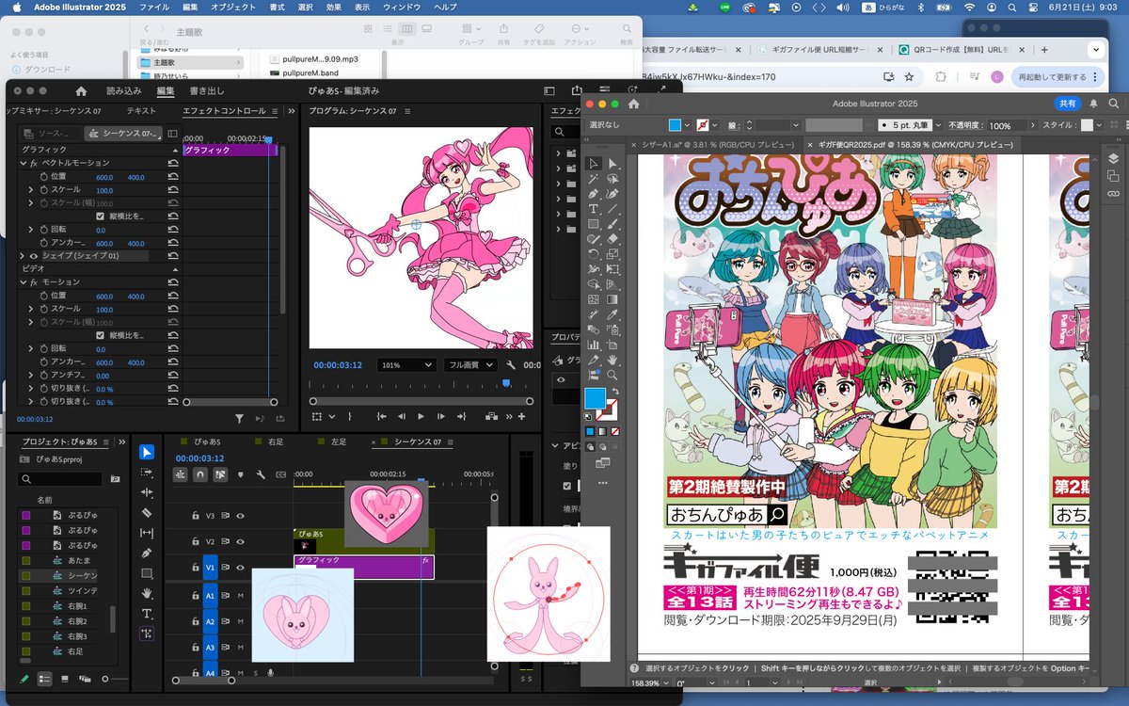1129x706 pixels.
Task: Open the 右足 timeline sequence tab
Action: pos(275,441)
